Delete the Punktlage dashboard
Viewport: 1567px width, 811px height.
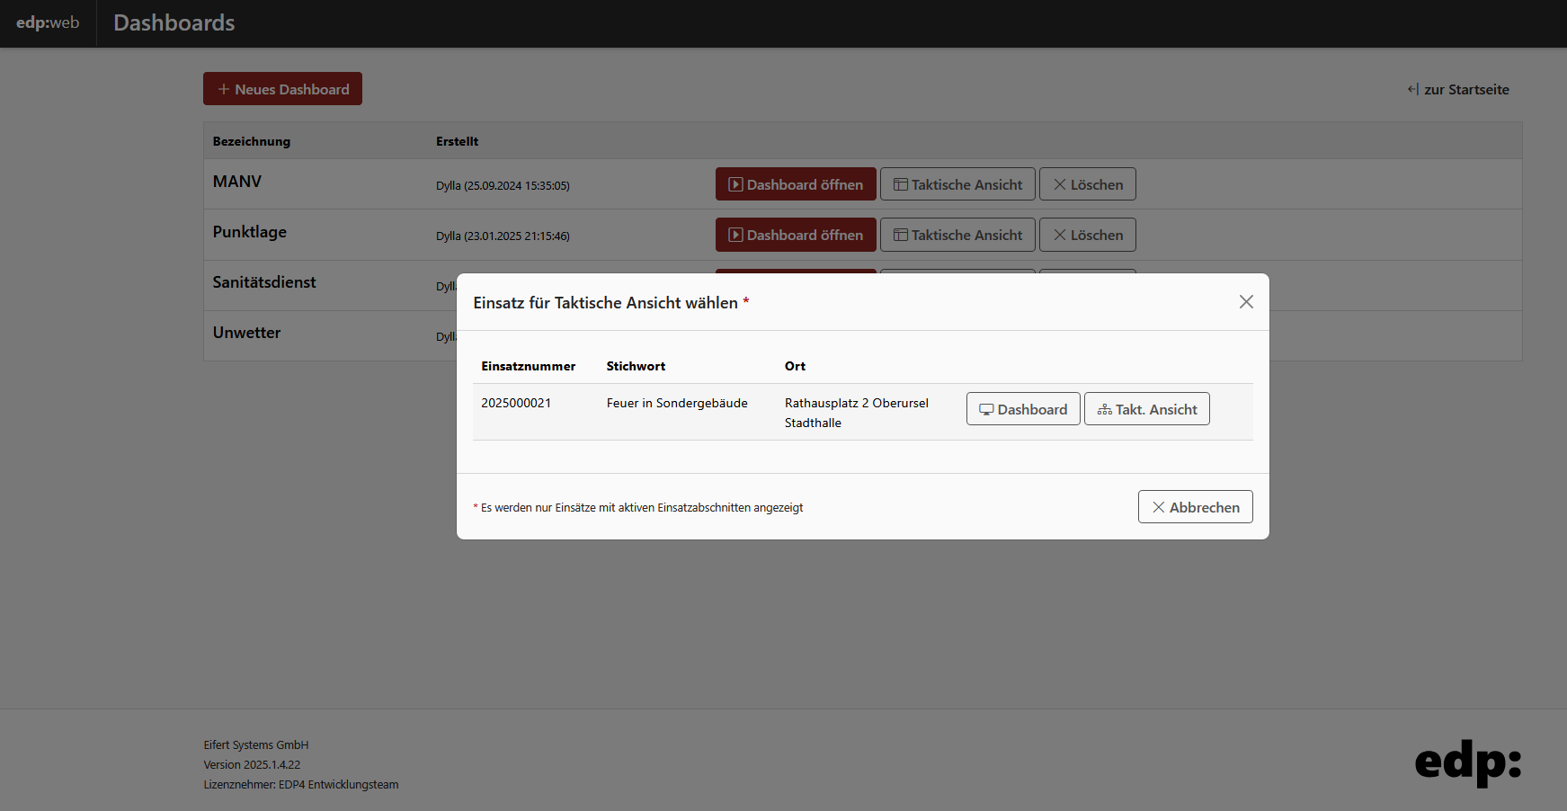click(x=1087, y=235)
